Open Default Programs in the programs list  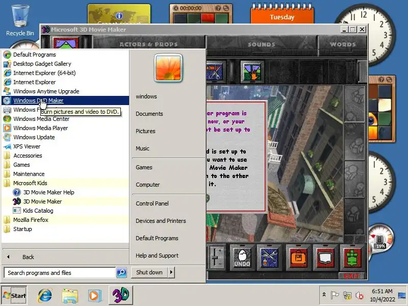coord(65,55)
